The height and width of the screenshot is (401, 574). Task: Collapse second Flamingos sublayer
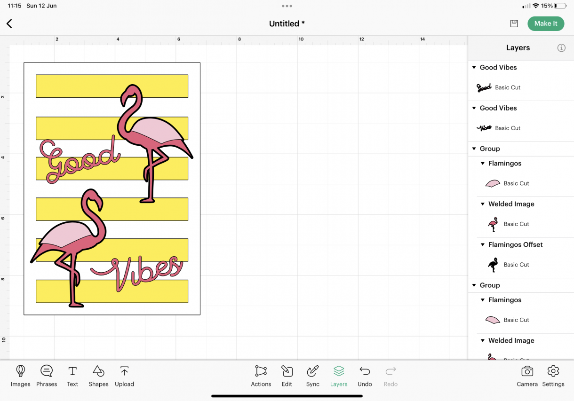(482, 300)
